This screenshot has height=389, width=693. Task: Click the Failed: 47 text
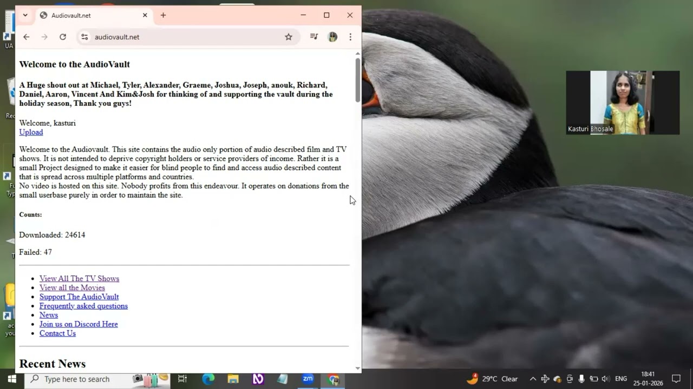click(x=36, y=252)
